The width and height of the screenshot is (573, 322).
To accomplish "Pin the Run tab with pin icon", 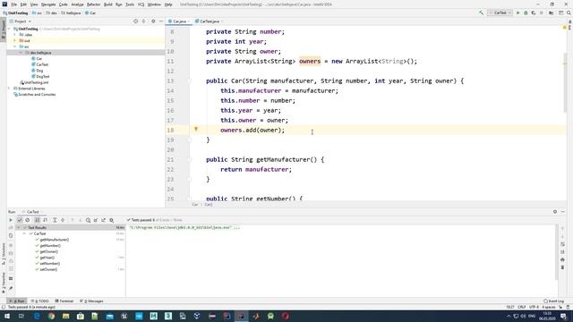I will 11,288.
